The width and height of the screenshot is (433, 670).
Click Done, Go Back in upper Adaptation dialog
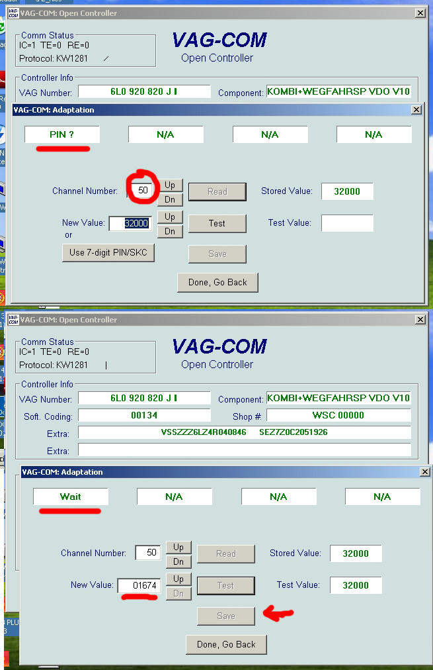[217, 283]
